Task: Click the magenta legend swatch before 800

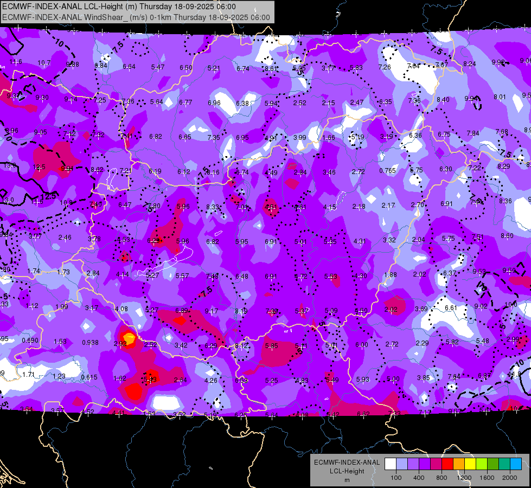Action: [436, 464]
